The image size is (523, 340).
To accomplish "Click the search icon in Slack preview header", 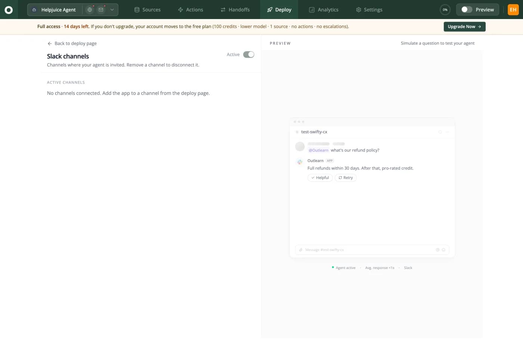I will coord(440,132).
